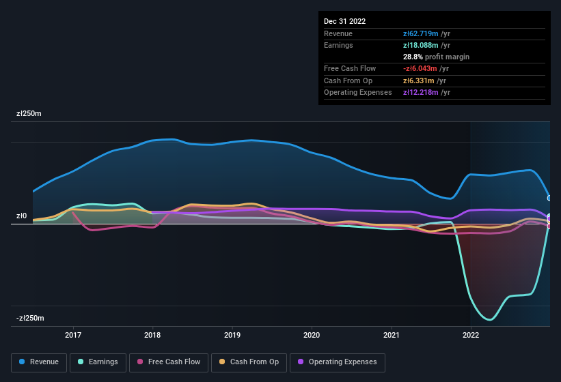Screen dimensions: 561x382
Task: Click the Operating Expenses label in tooltip
Action: 358,92
